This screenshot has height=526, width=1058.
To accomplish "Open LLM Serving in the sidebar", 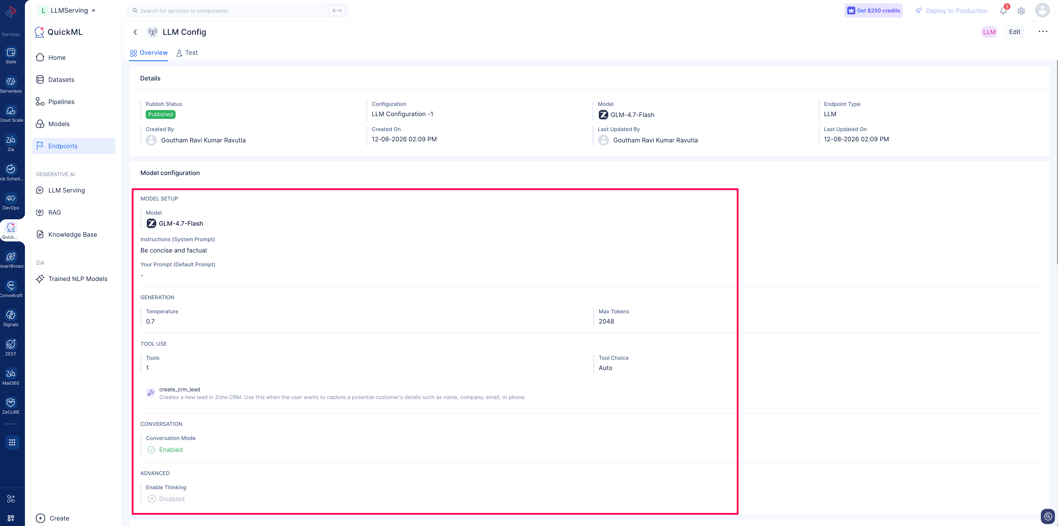I will pos(73,190).
